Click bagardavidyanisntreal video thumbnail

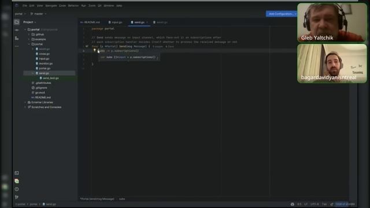(332, 64)
